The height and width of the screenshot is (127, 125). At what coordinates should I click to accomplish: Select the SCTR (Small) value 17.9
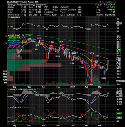coord(79,15)
